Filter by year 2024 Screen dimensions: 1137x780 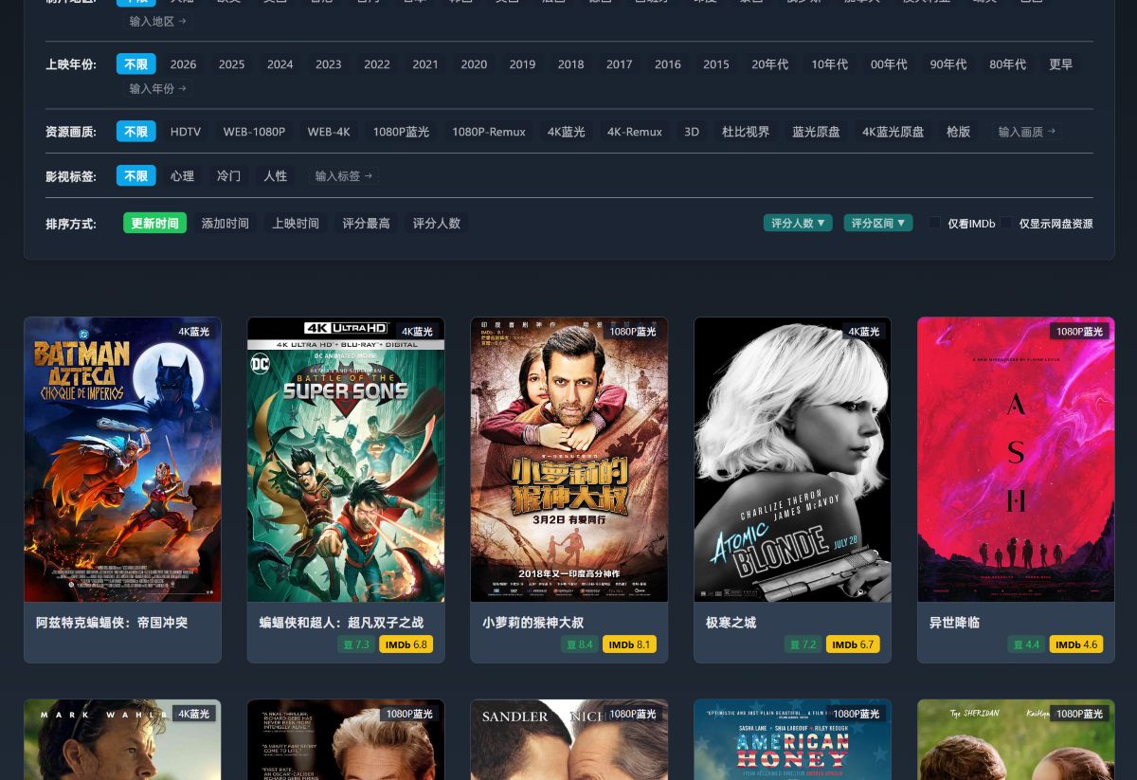pos(280,64)
